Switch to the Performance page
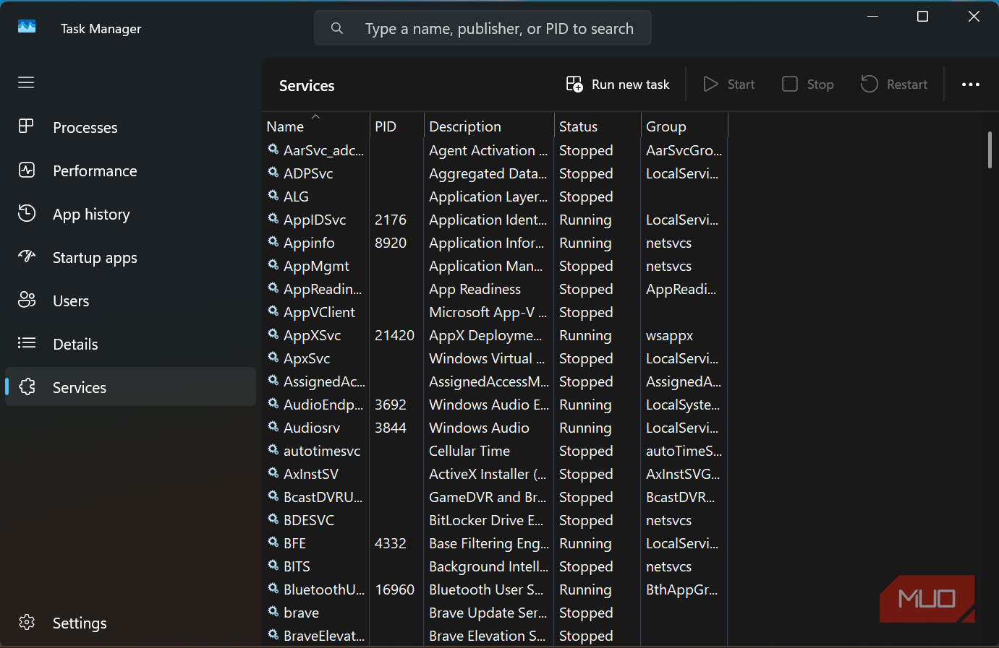Screen dimensions: 999x648 [130, 170]
